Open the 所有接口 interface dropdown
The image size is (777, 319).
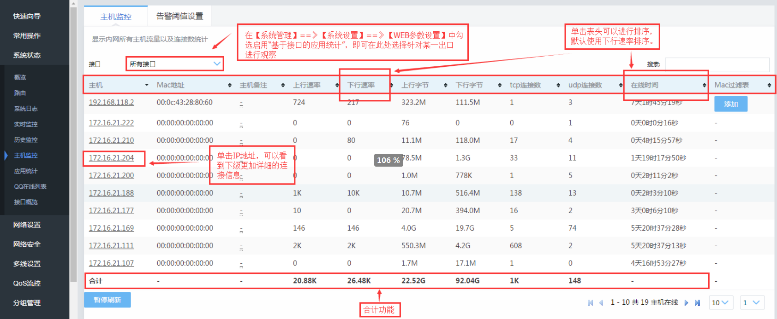[x=174, y=64]
